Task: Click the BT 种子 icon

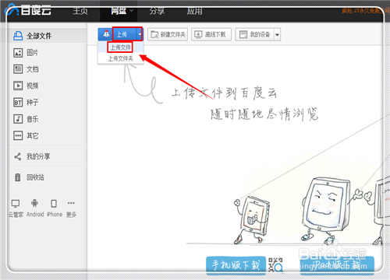Action: pos(18,103)
